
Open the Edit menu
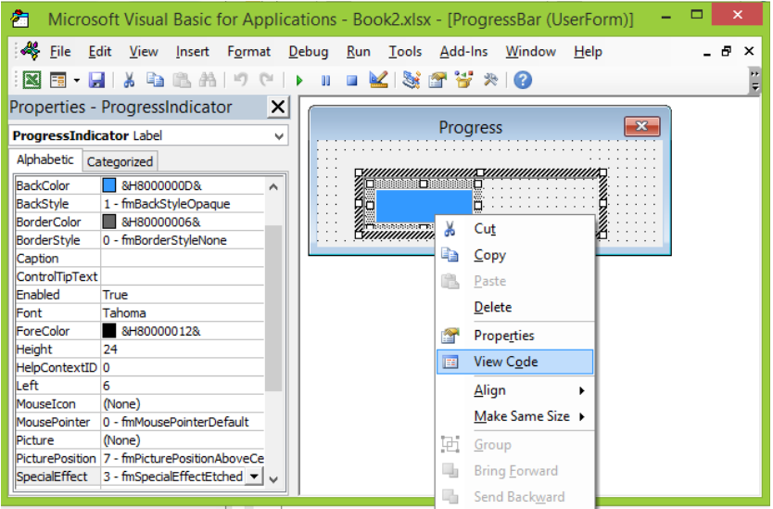tap(99, 51)
